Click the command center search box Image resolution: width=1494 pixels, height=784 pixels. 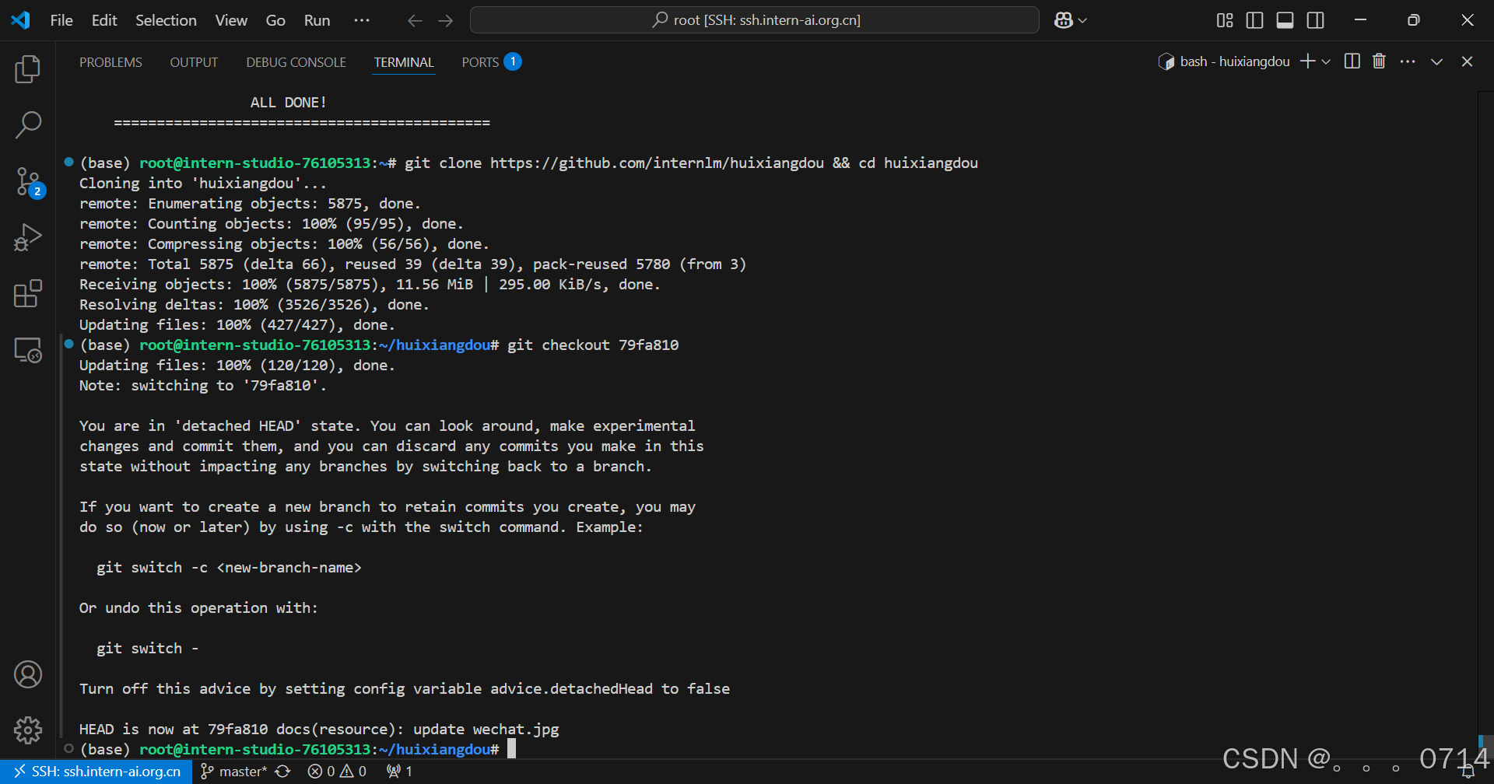point(755,20)
